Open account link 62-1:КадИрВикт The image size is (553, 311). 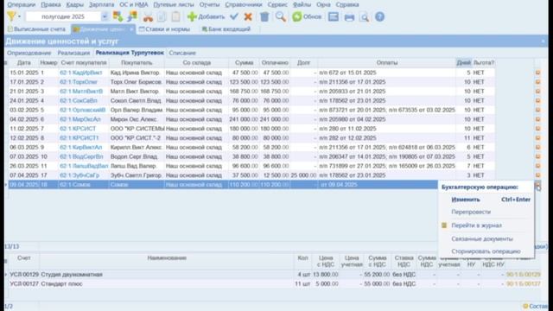pos(80,73)
